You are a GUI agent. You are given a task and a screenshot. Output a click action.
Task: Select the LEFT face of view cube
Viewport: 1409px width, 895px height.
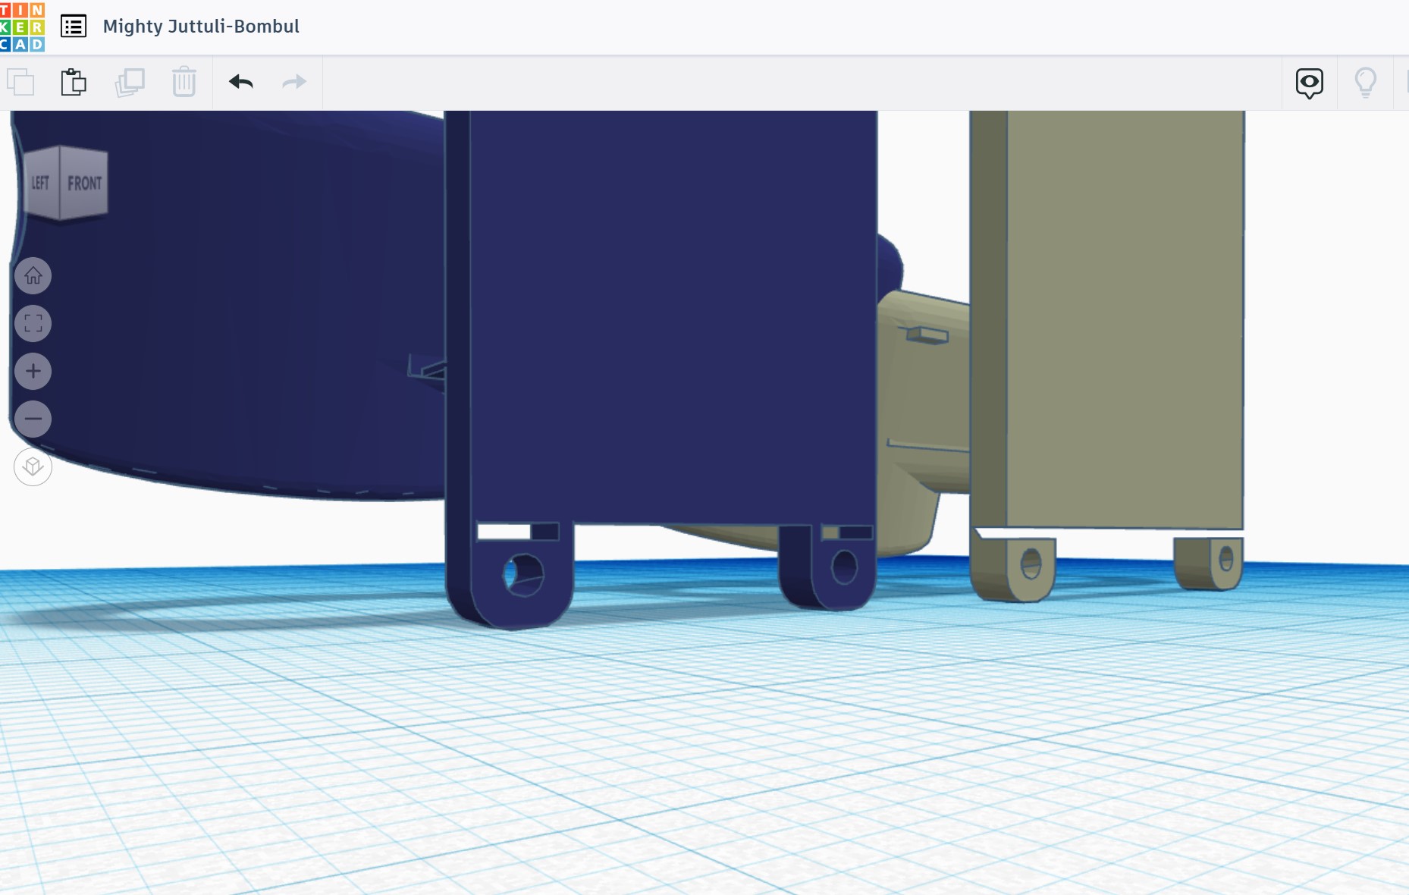[41, 183]
